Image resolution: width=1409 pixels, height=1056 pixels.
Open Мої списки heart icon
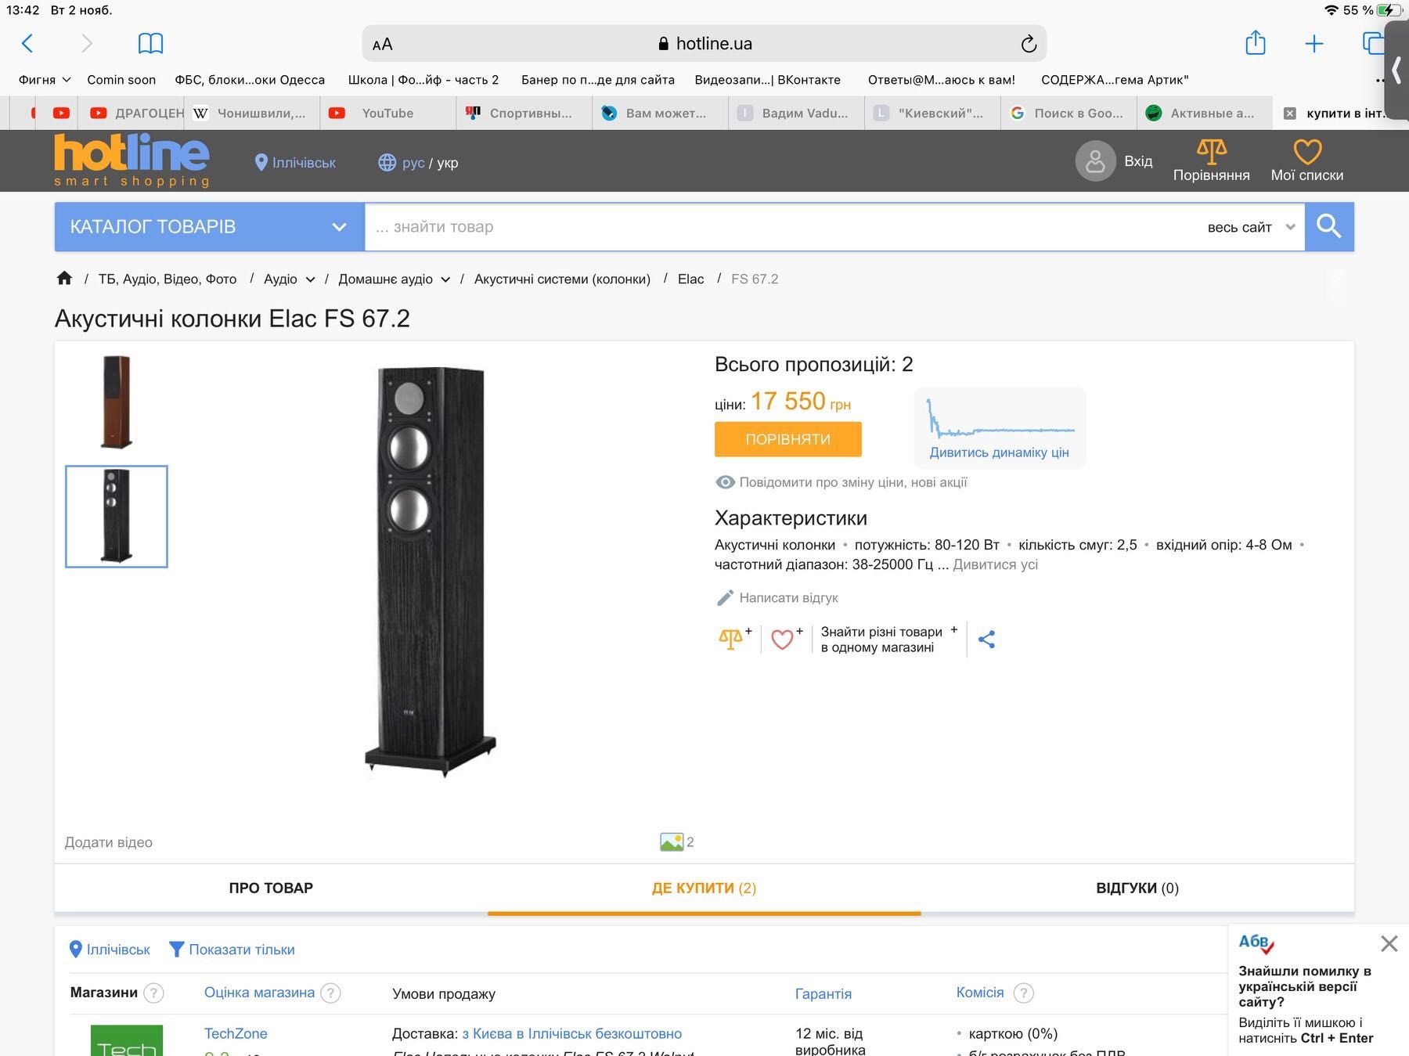(x=1307, y=151)
